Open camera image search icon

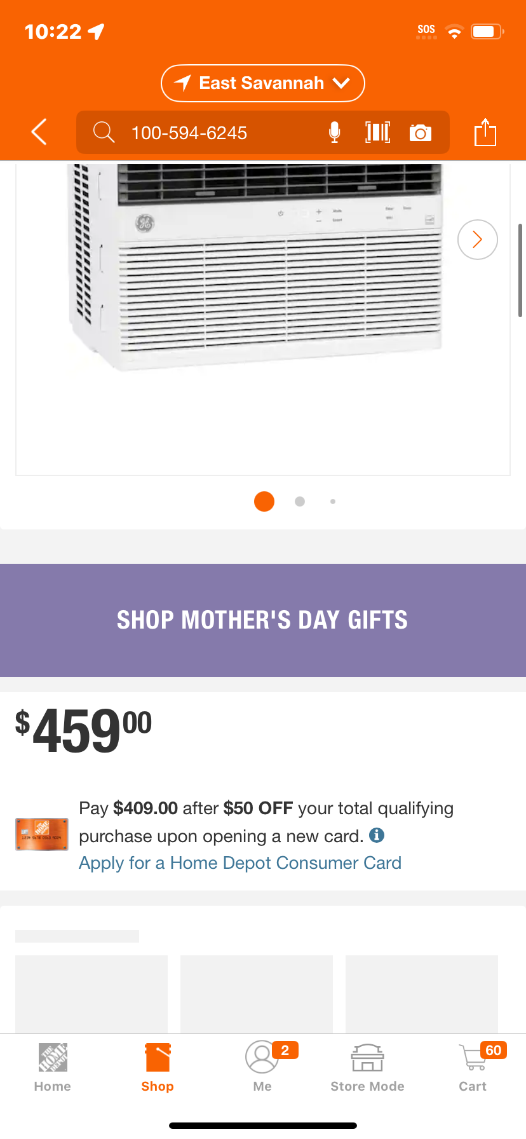click(421, 132)
